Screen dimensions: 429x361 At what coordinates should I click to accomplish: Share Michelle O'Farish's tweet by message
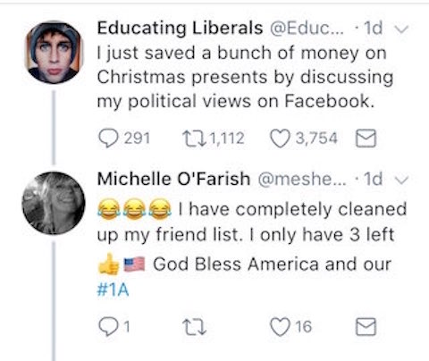[366, 327]
